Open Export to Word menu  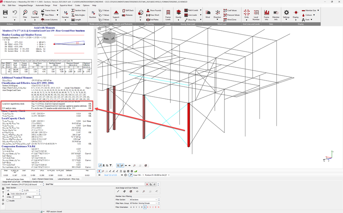click(66, 5)
